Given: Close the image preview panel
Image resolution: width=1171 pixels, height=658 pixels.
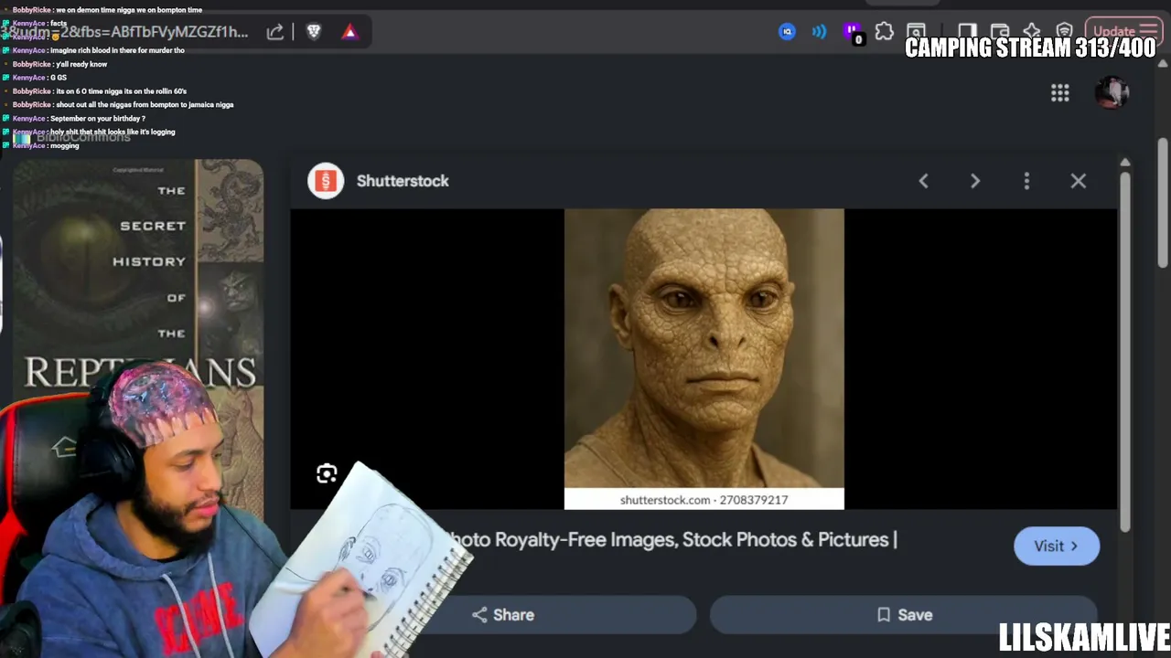Looking at the screenshot, I should [1079, 181].
